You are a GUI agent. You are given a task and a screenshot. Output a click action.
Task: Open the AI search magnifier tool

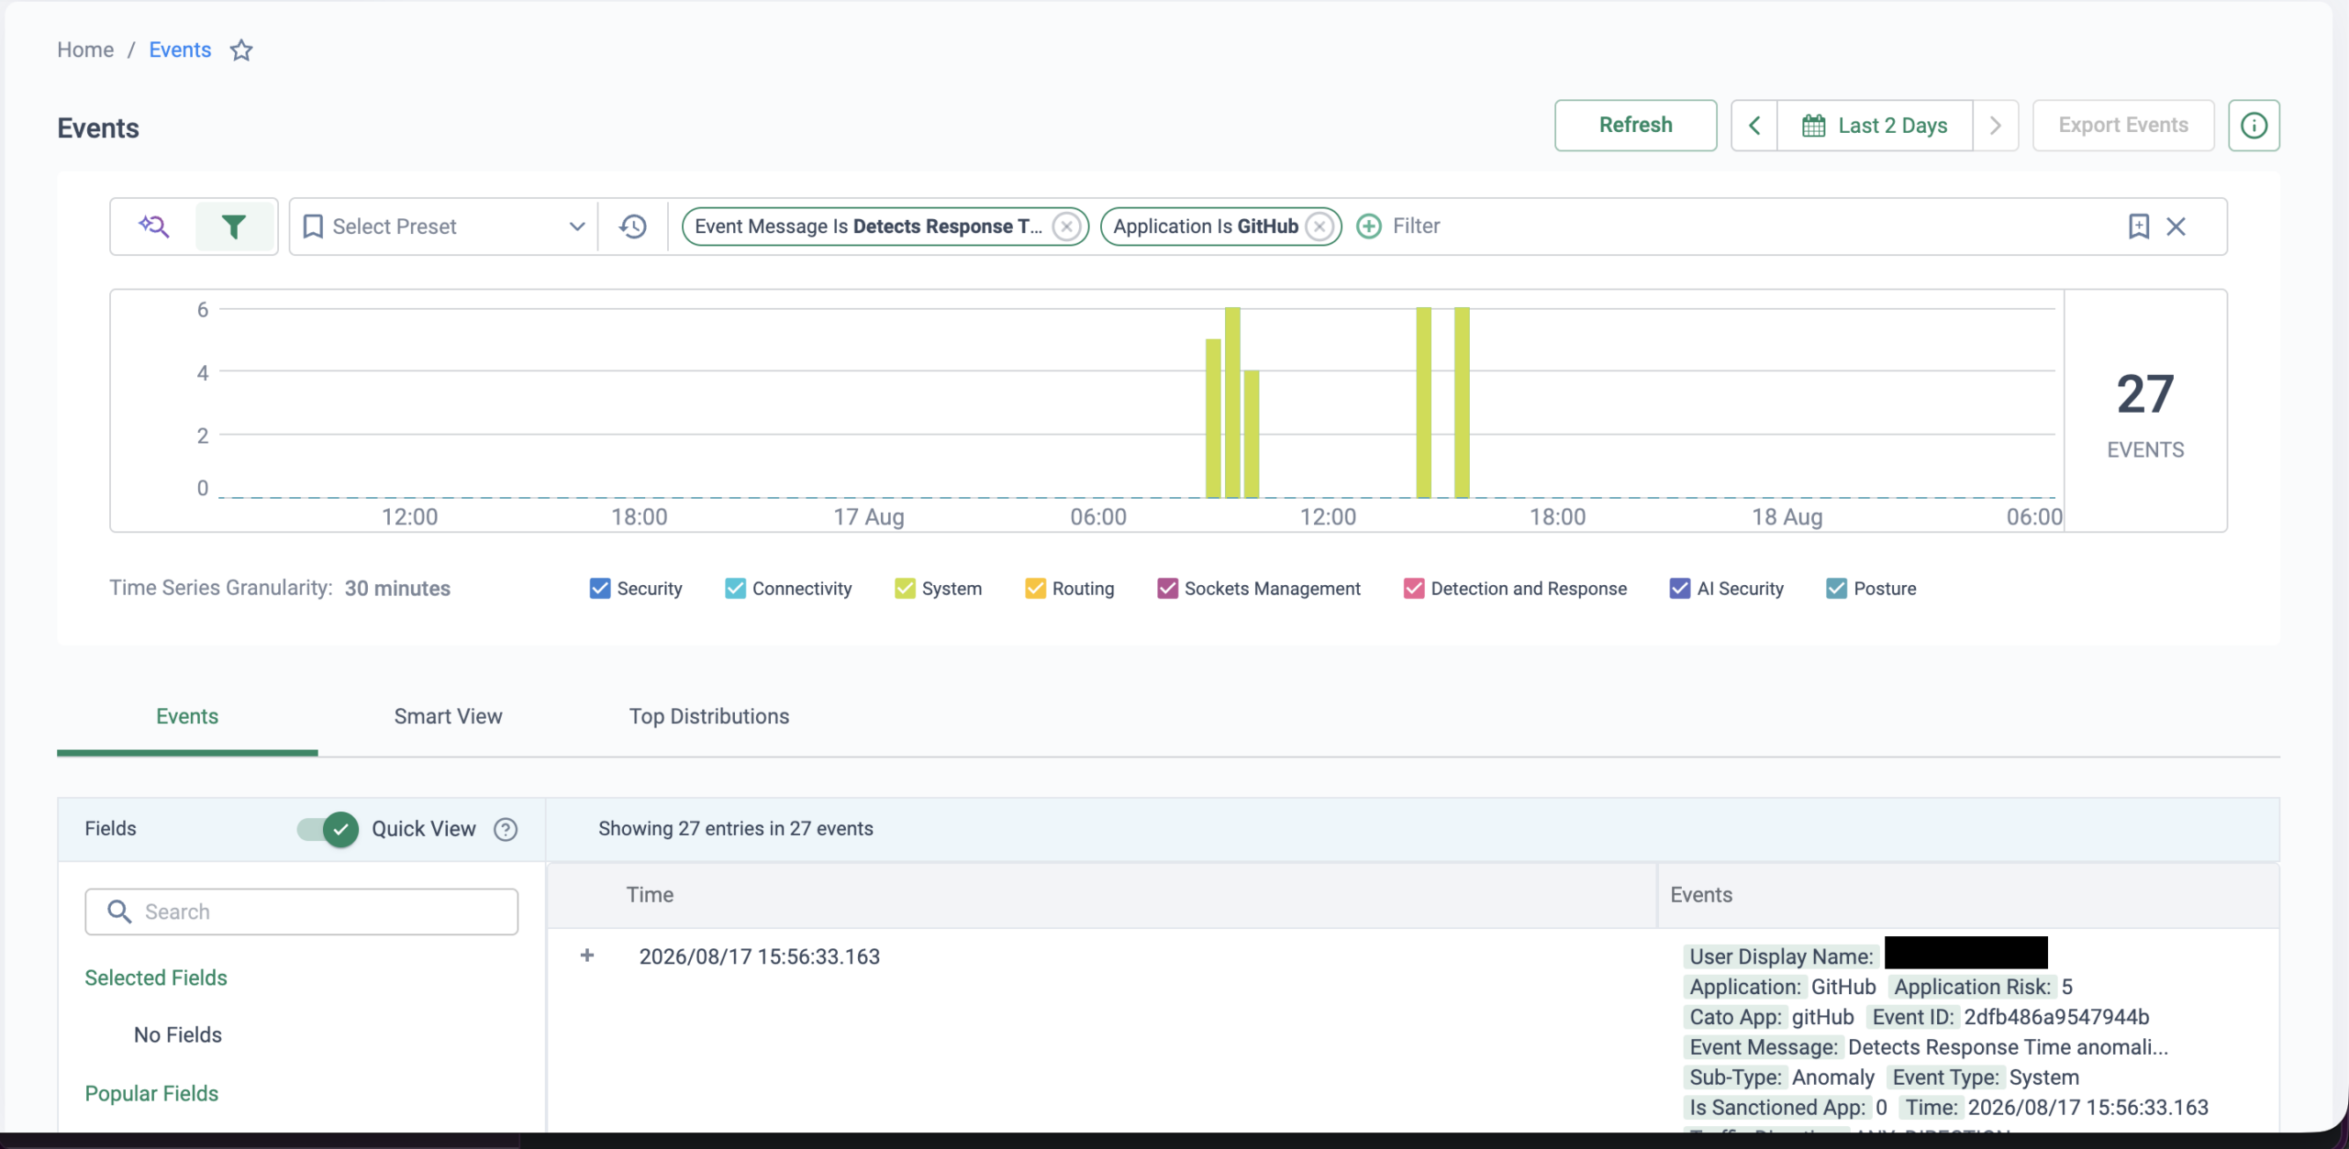click(154, 226)
